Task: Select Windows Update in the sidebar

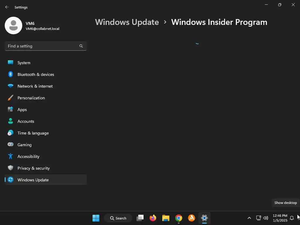Action: 45,180
